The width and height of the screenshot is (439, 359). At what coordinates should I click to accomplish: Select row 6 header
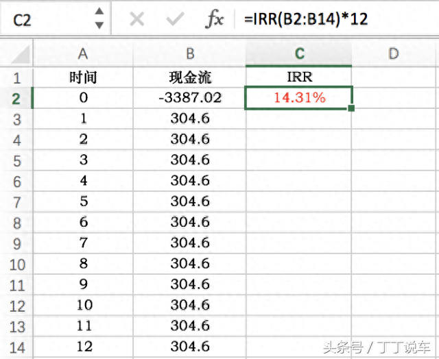(16, 182)
